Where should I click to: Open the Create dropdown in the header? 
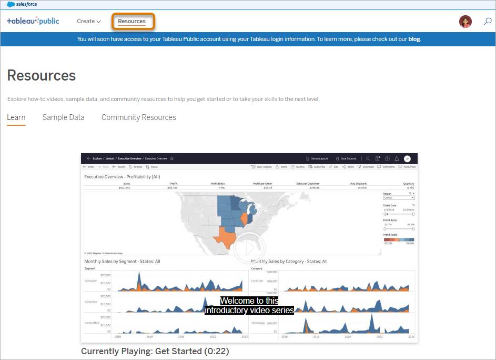click(88, 22)
